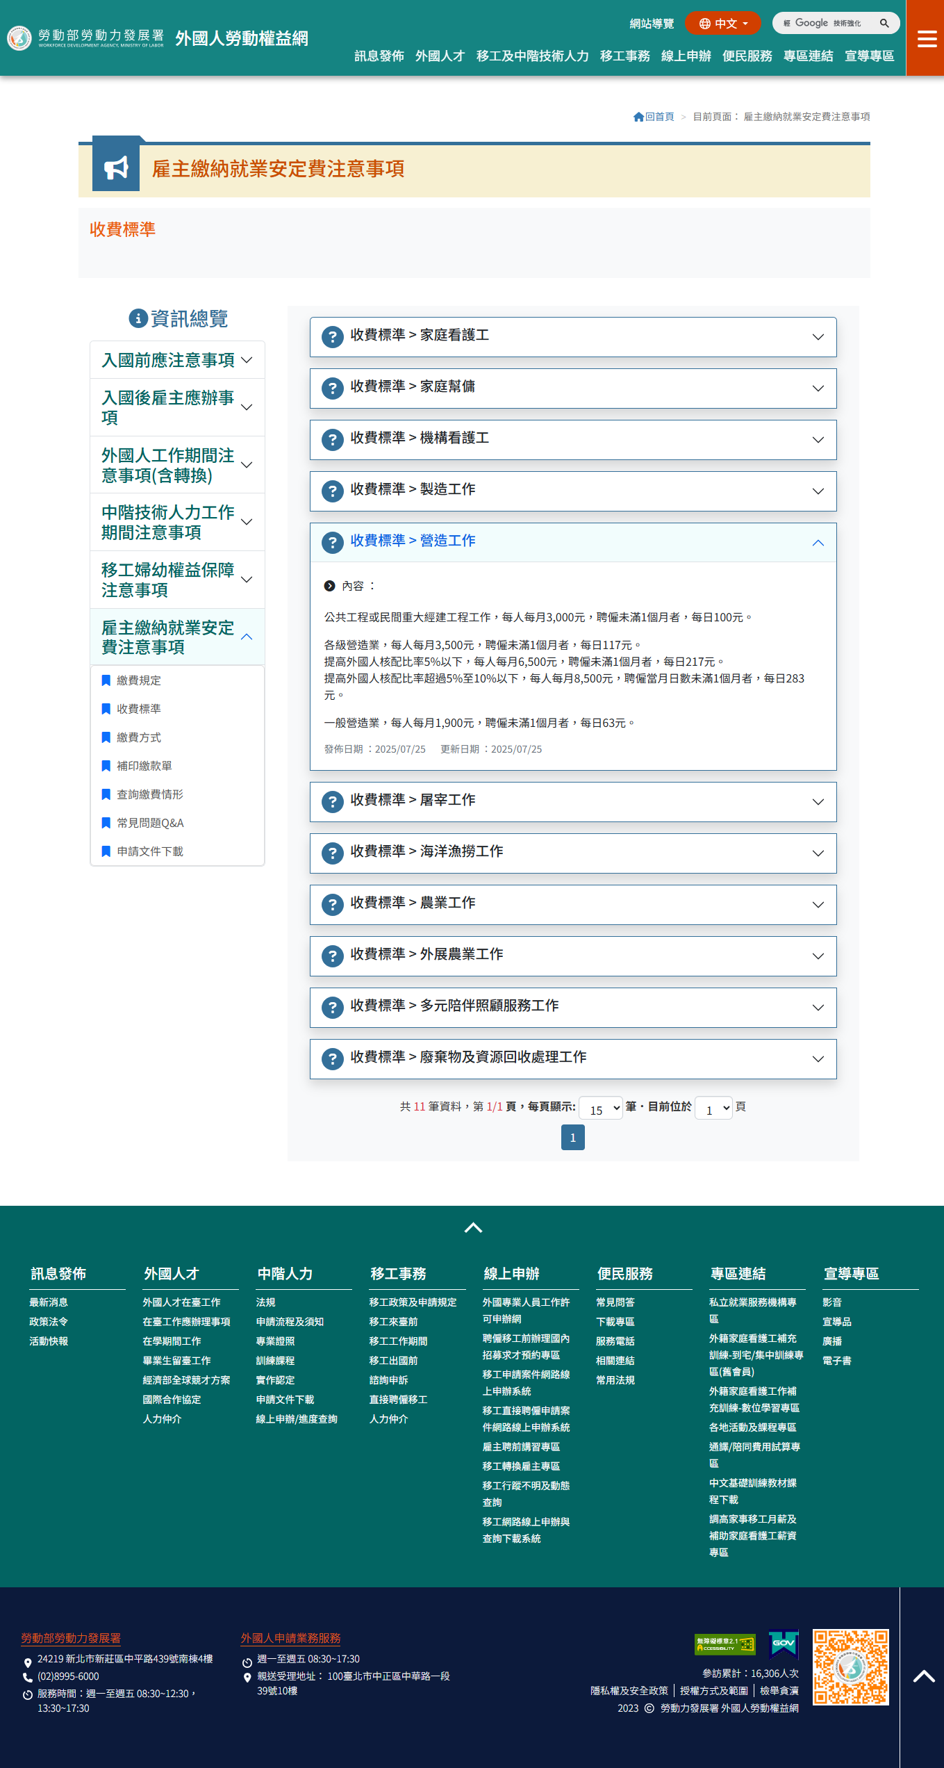Expand 入國前應注意事項 in sidebar

(177, 360)
